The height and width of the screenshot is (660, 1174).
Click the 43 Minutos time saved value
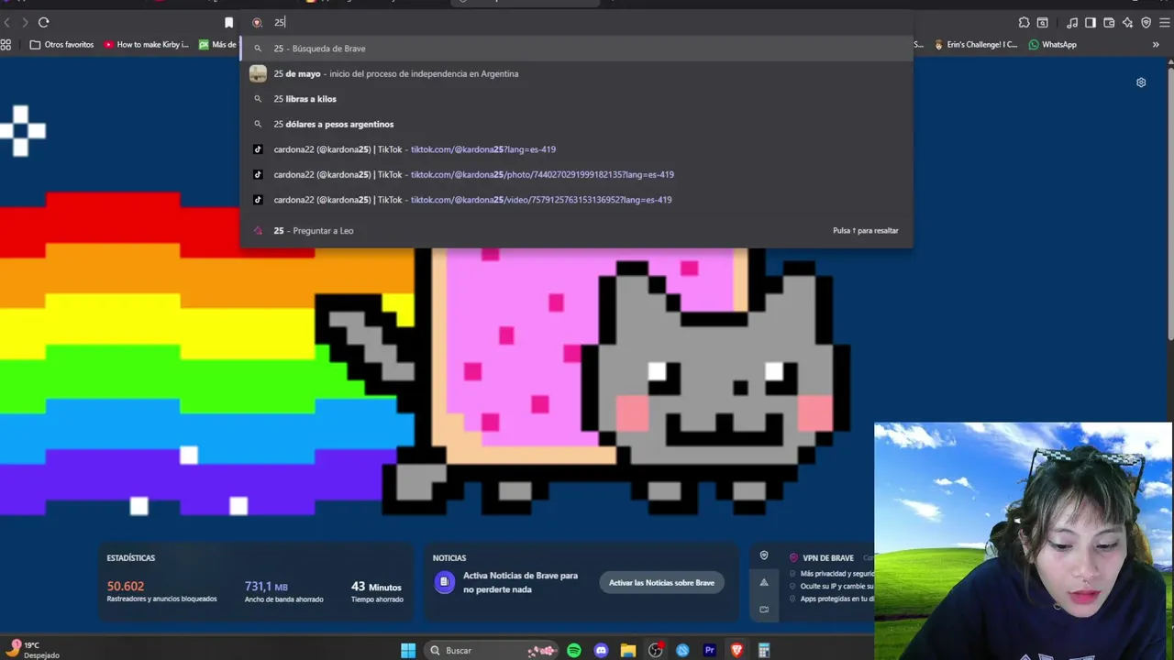376,587
